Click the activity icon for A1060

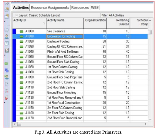pos(22,62)
